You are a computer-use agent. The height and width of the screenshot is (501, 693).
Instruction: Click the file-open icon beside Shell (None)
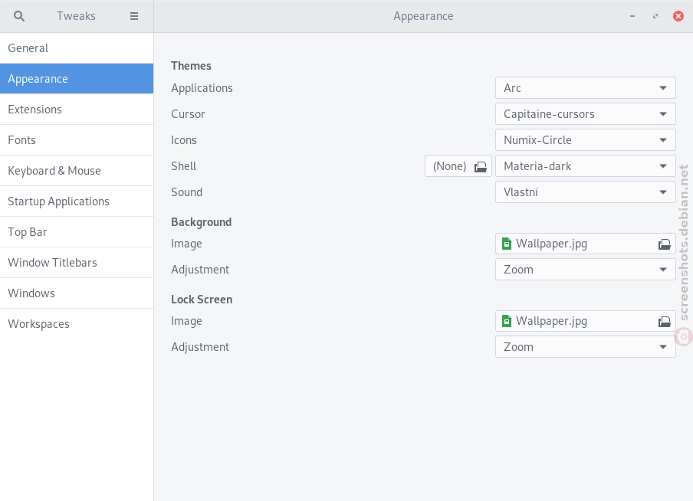pyautogui.click(x=481, y=166)
